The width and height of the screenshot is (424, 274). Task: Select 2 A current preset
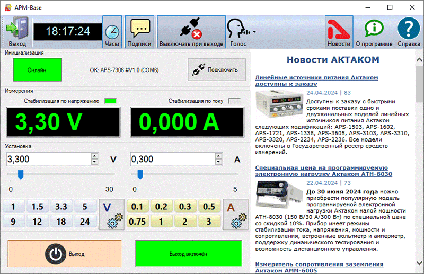[185, 222]
